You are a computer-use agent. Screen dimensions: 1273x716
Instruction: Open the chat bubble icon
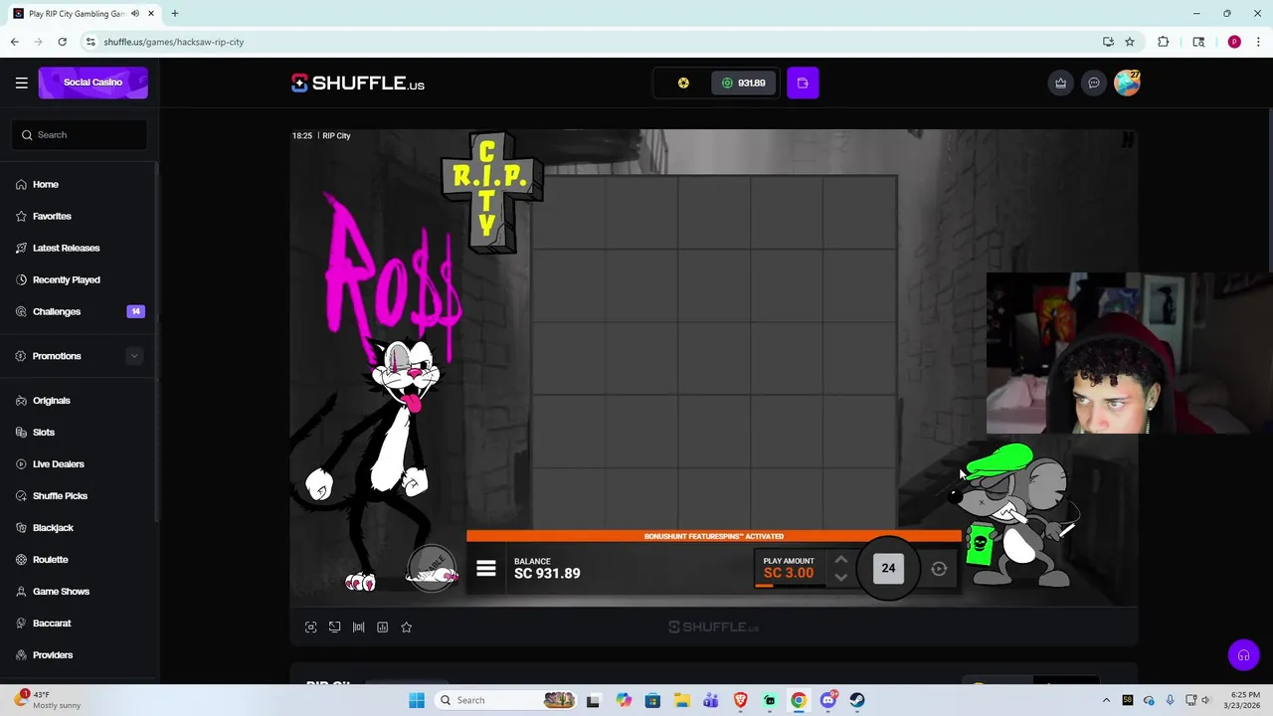click(x=1094, y=83)
